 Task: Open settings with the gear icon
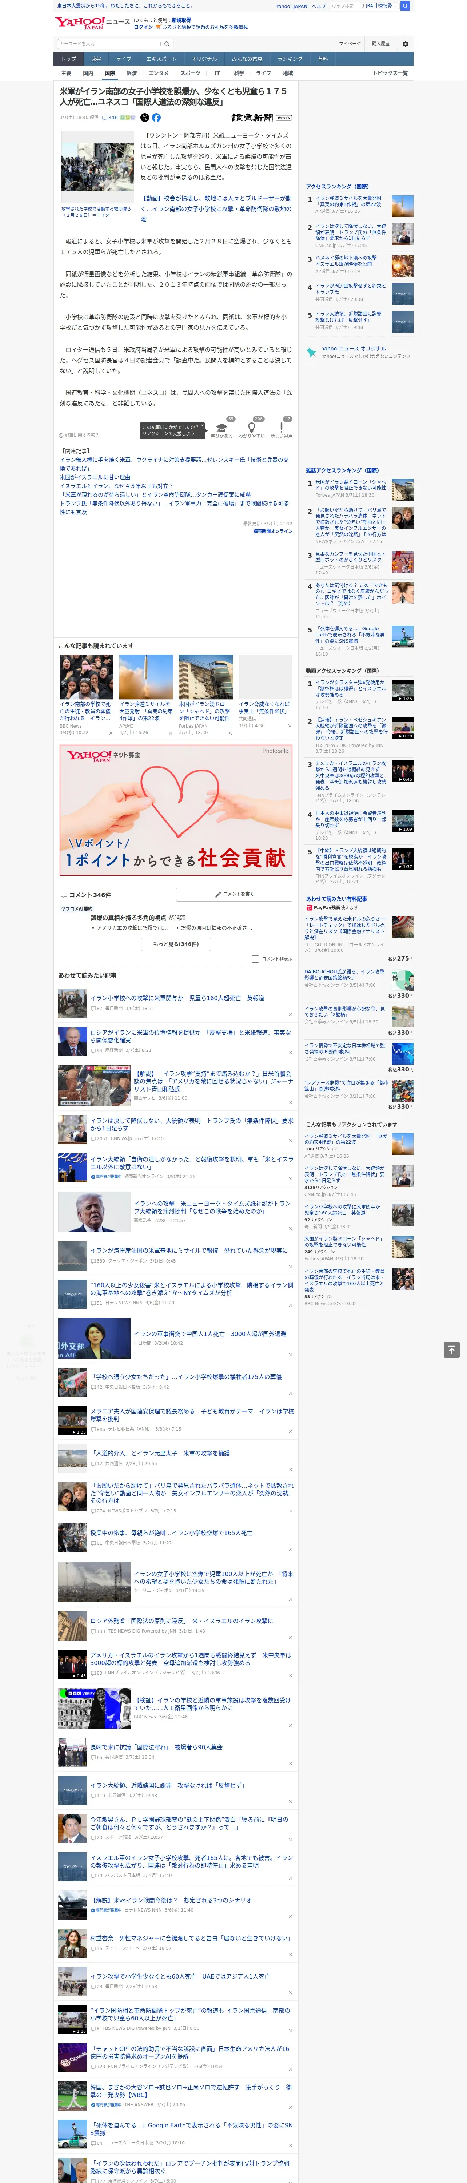[x=405, y=44]
